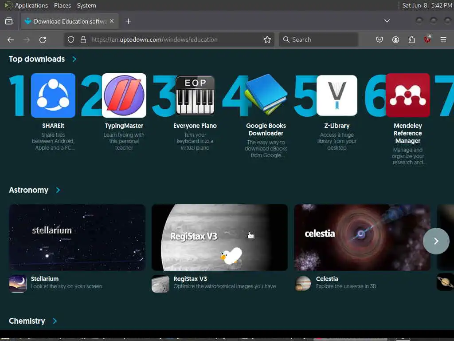Open the Z-Library title link
Image resolution: width=454 pixels, height=341 pixels.
coord(337,126)
